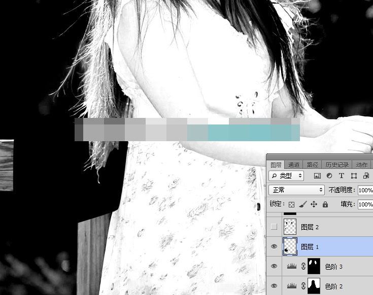This screenshot has height=295, width=373.
Task: Filter layers by pixel layer icon
Action: (317, 176)
